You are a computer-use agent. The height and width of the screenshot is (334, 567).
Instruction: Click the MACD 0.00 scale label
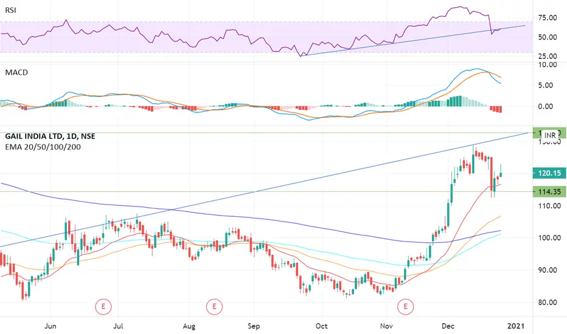point(546,106)
